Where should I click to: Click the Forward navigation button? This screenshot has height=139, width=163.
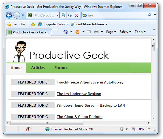coord(17,15)
